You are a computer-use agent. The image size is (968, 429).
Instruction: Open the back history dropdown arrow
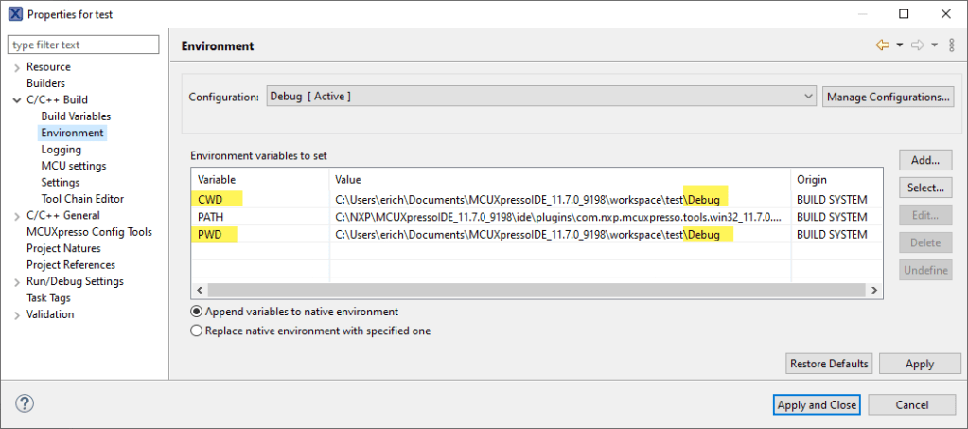click(899, 45)
